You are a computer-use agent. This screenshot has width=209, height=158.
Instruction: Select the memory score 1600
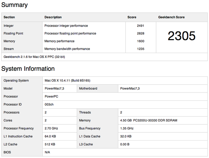(x=141, y=41)
